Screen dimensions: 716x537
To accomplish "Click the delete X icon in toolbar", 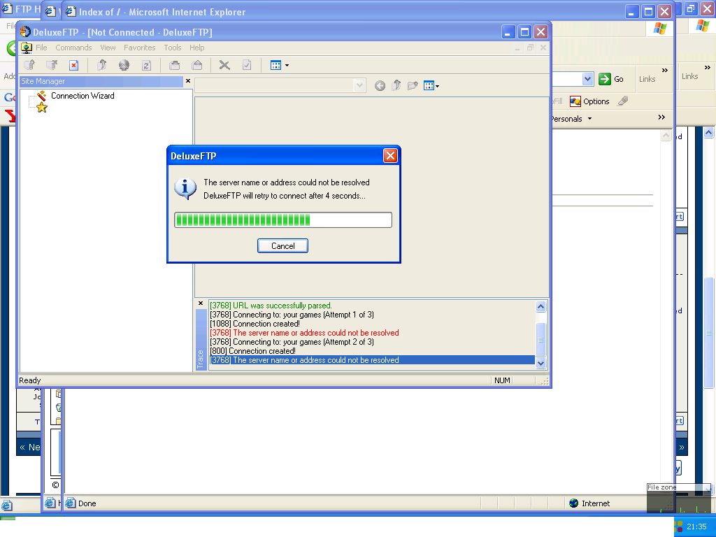I will (224, 65).
